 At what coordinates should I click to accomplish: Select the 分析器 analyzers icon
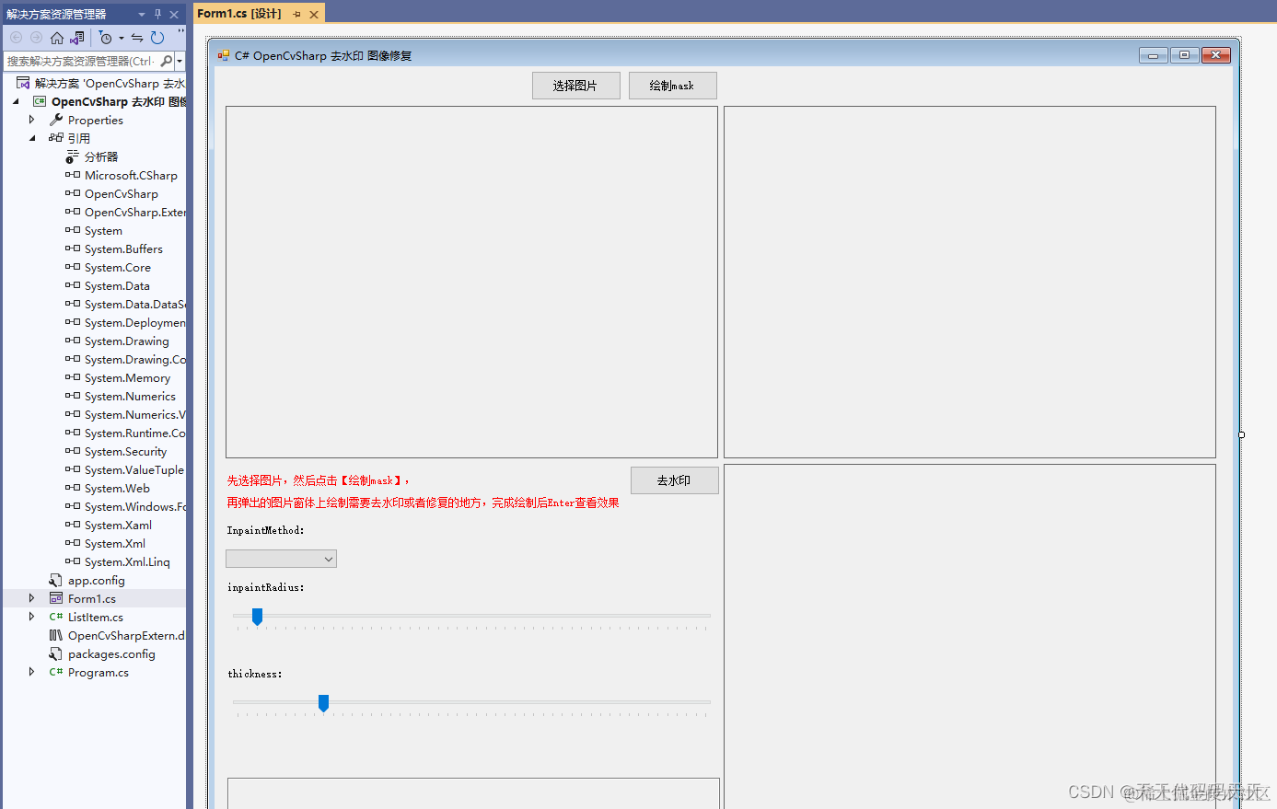click(73, 156)
